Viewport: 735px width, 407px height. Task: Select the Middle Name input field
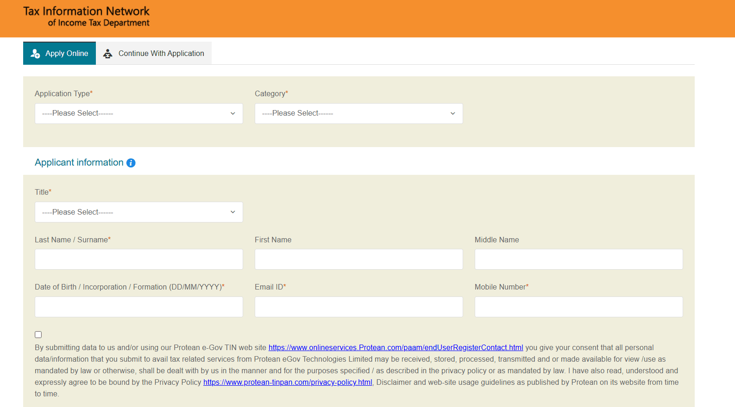tap(578, 259)
